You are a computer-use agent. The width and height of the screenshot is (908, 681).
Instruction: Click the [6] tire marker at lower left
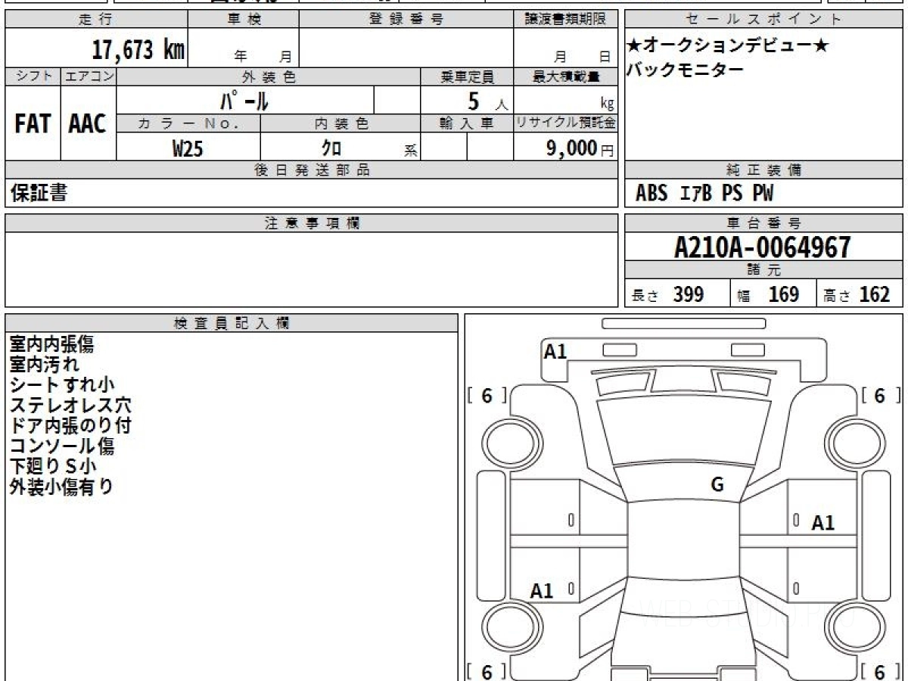(x=487, y=672)
